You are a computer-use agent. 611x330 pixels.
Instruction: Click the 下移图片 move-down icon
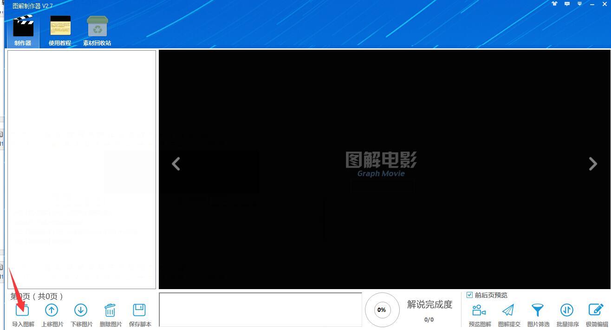[x=81, y=310]
